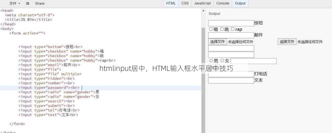332x133 pixels.
Task: Check the rap hobby checkbox
Action: 233,29
